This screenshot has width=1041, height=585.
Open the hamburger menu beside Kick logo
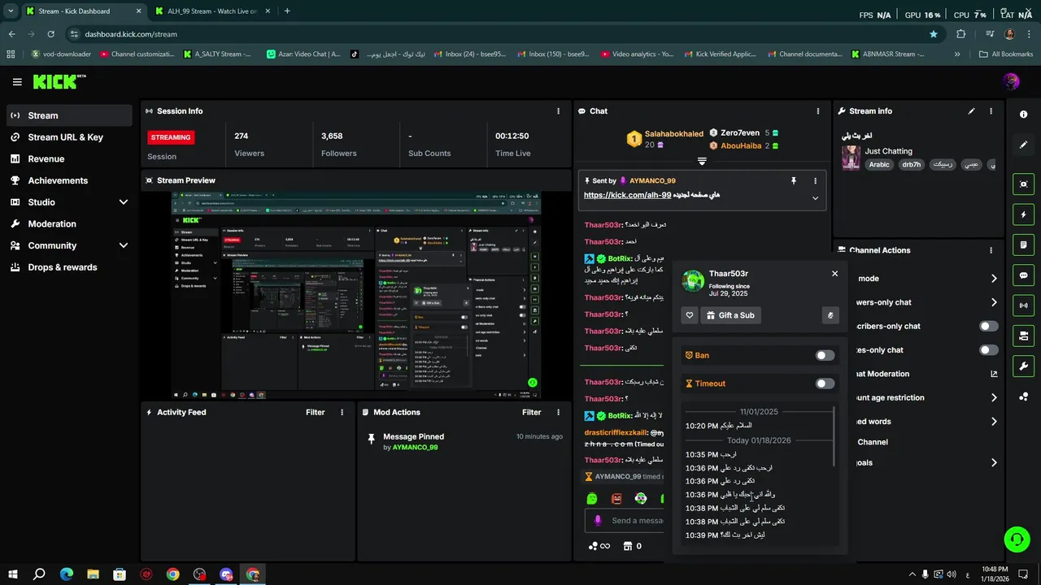(17, 82)
